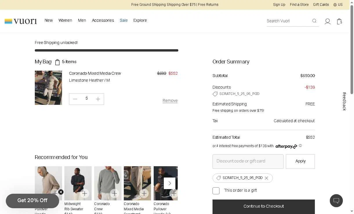This screenshot has width=354, height=214.
Task: Open the US region selector
Action: click(338, 5)
